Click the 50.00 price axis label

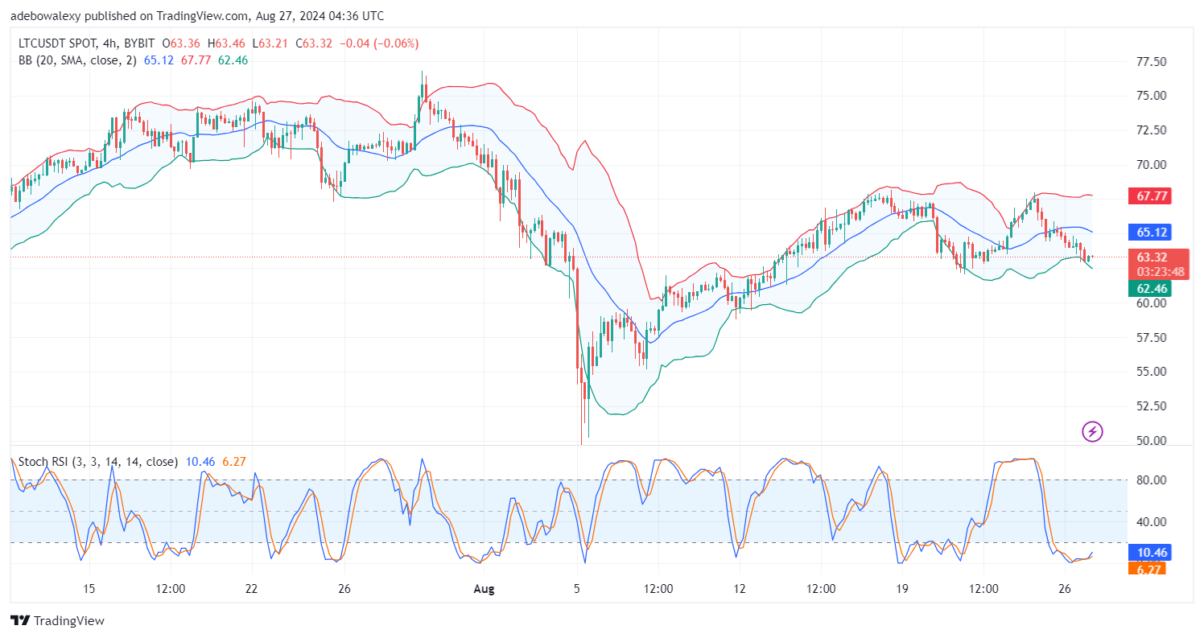(1151, 441)
